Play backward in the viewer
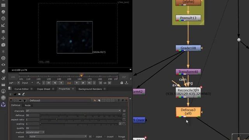Screen dimensions: 249x140 (55, 83)
